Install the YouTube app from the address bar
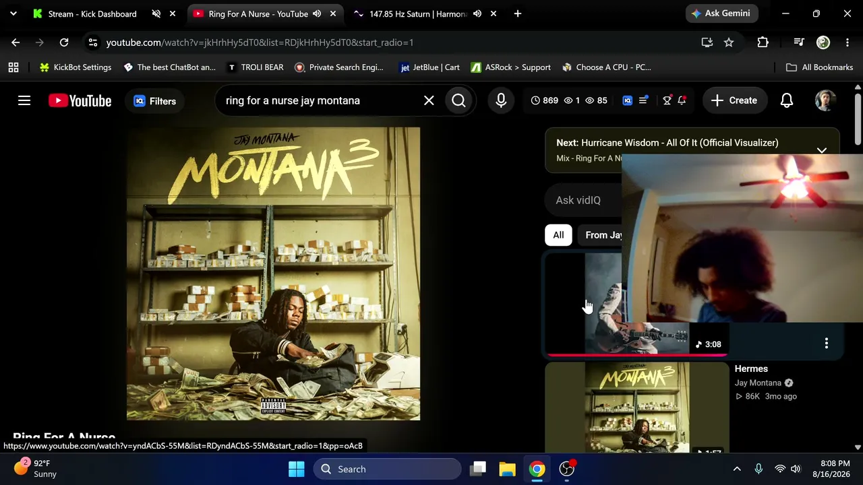Image resolution: width=863 pixels, height=485 pixels. click(707, 42)
